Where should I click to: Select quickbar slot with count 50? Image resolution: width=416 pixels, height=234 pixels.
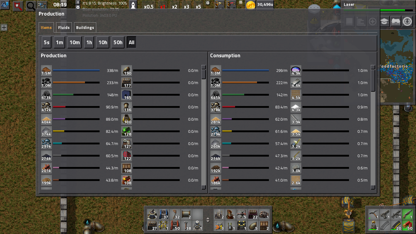175,225
